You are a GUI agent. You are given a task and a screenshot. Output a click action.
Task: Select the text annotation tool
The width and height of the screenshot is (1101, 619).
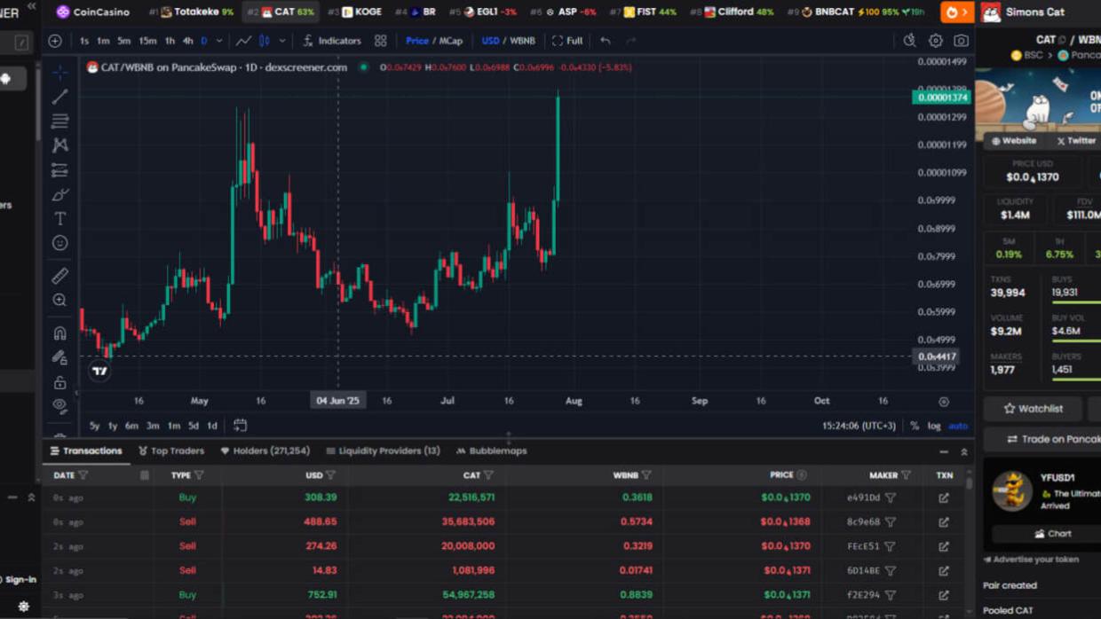pos(59,218)
